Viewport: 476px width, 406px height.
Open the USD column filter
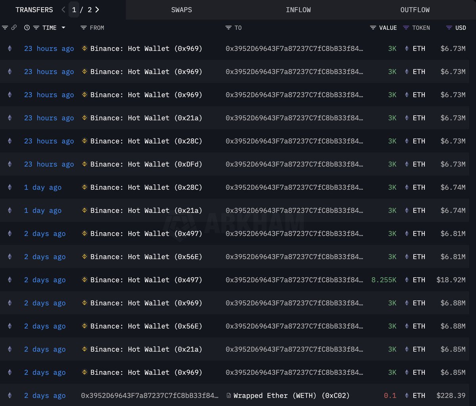click(449, 28)
